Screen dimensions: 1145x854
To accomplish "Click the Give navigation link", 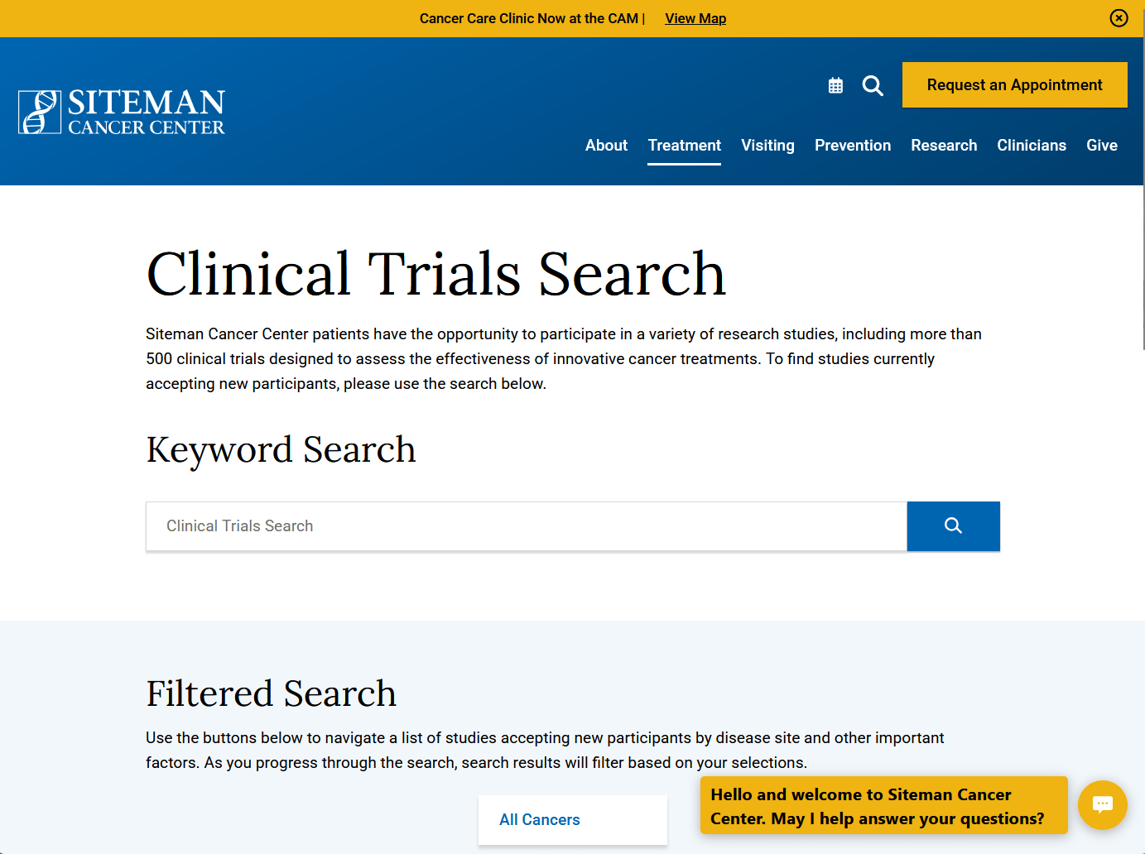I will coord(1101,146).
